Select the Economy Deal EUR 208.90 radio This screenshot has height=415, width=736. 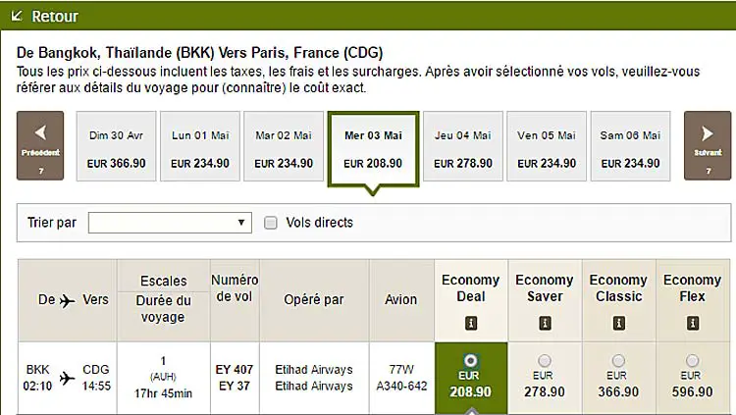coord(470,360)
